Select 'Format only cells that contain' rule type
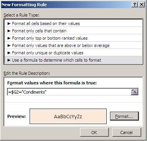Screen dimensions: 147x141 click(73, 31)
